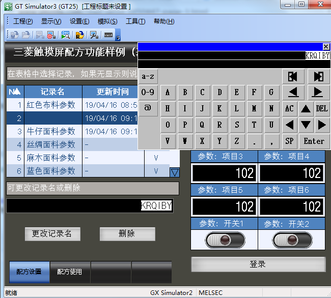
Task: Select the 配方使用 tab at bottom
Action: pyautogui.click(x=70, y=272)
